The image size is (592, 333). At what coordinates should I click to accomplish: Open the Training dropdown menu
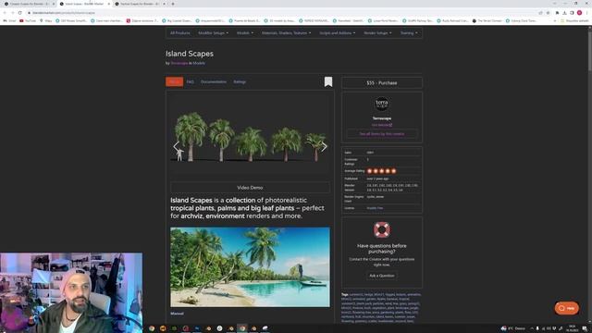(x=409, y=33)
